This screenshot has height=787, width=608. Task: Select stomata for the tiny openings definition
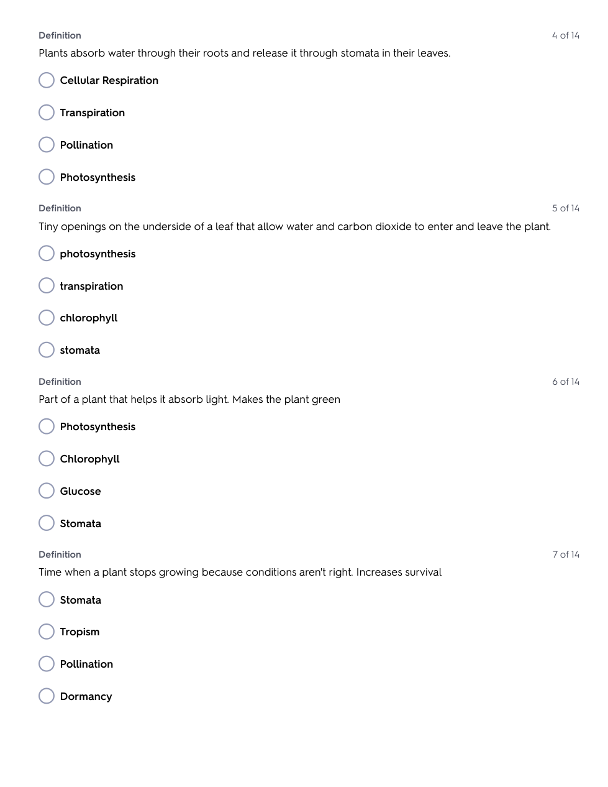click(47, 350)
